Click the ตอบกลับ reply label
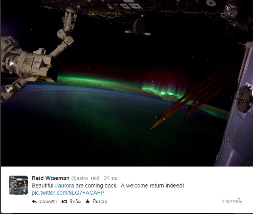The height and width of the screenshot is (214, 253). (48, 202)
